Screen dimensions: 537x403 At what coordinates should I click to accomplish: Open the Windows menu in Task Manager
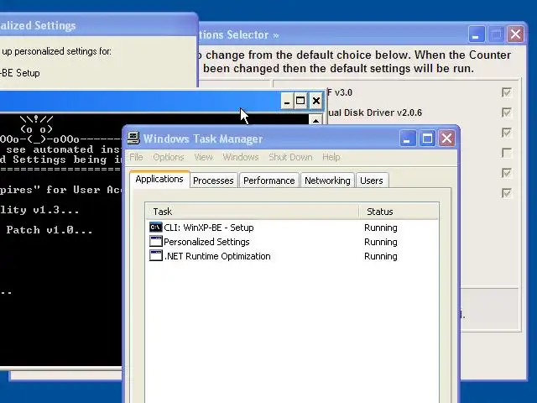pos(241,157)
